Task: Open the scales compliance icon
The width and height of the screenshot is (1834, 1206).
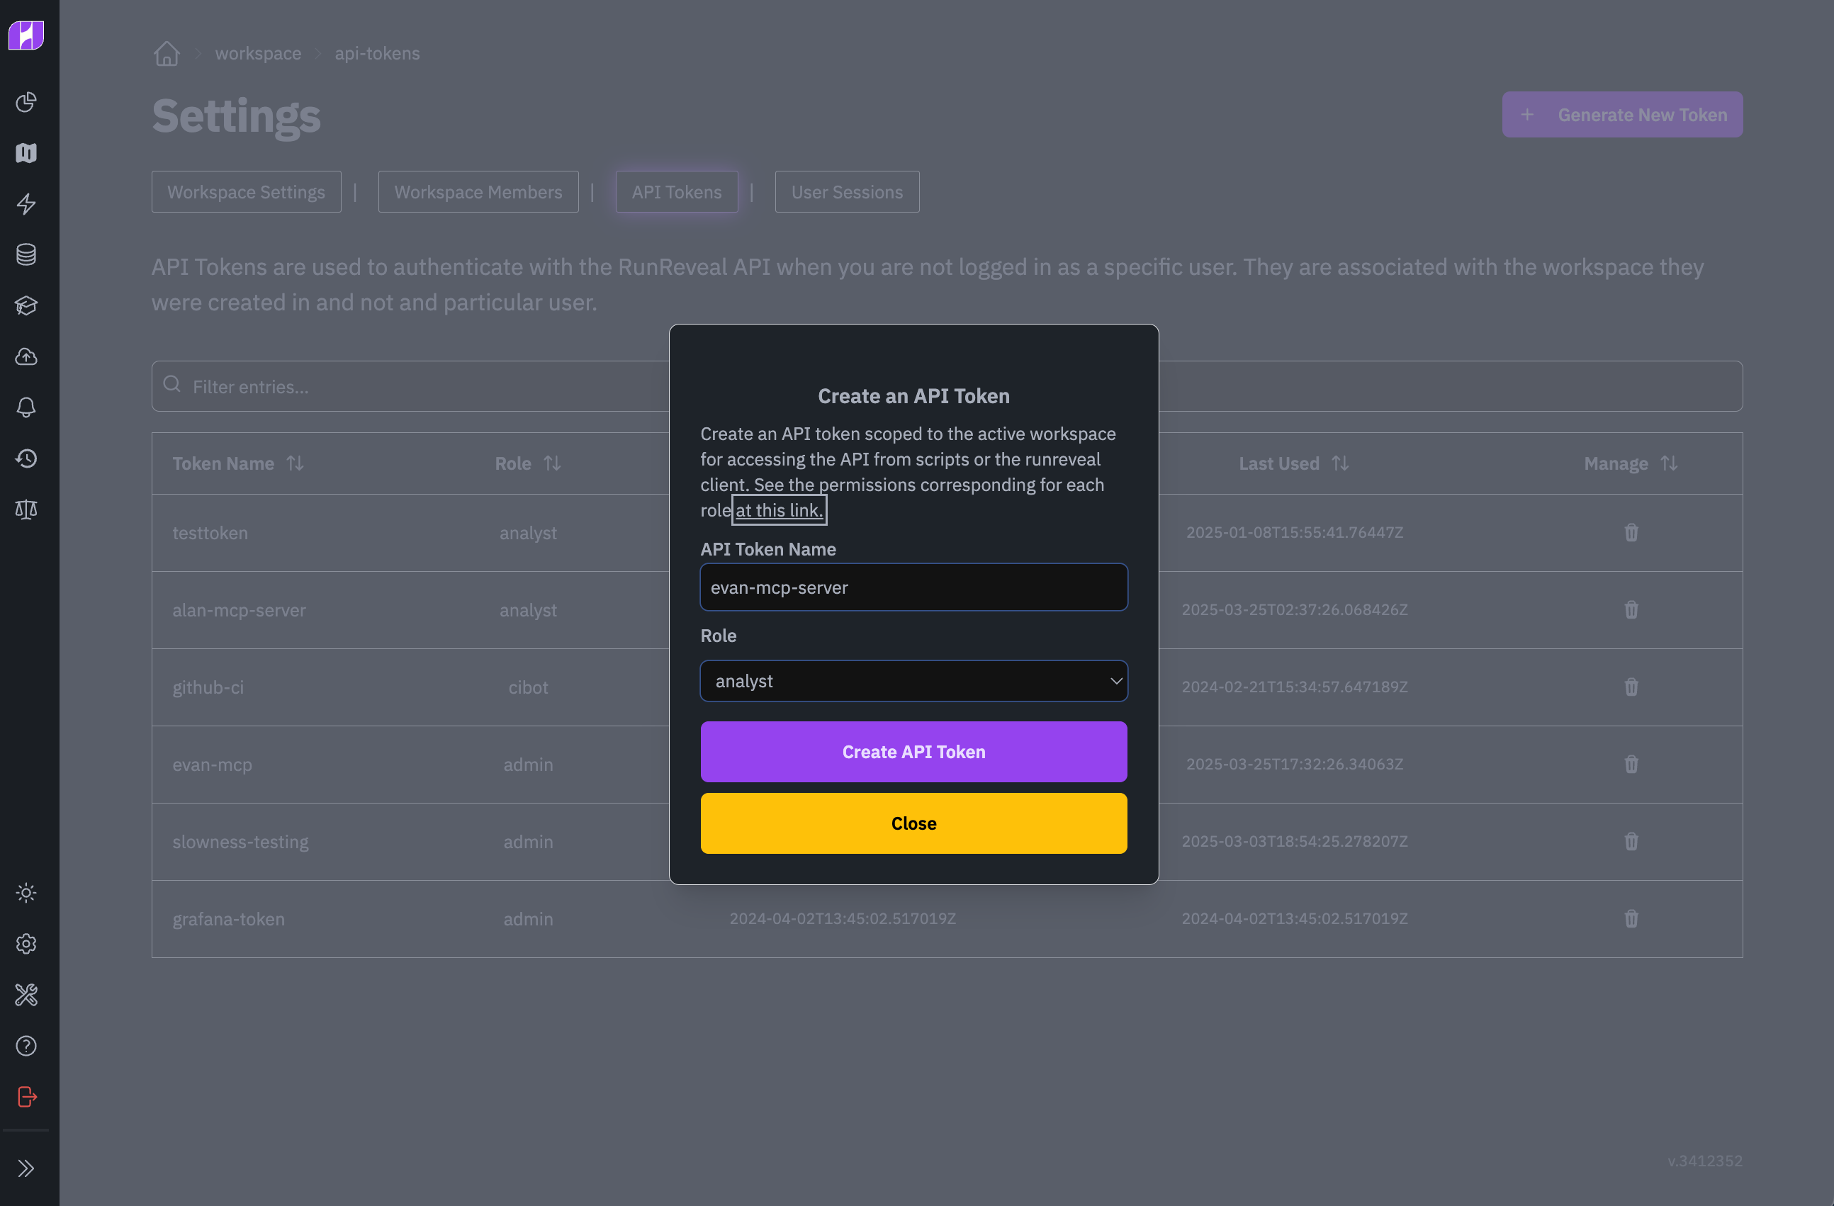Action: (x=26, y=509)
